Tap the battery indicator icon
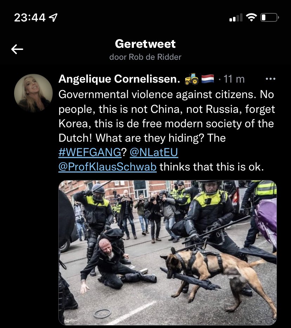The image size is (291, 328). point(270,17)
